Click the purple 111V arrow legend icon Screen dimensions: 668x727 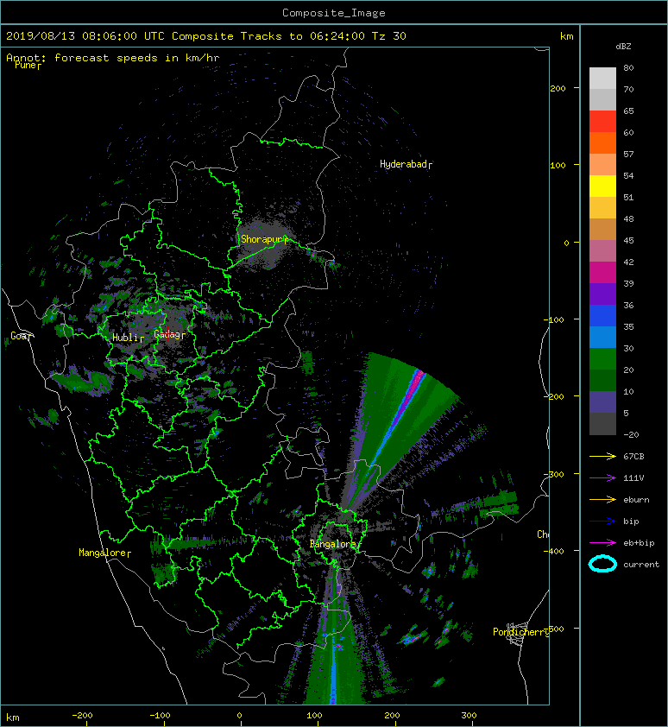602,478
